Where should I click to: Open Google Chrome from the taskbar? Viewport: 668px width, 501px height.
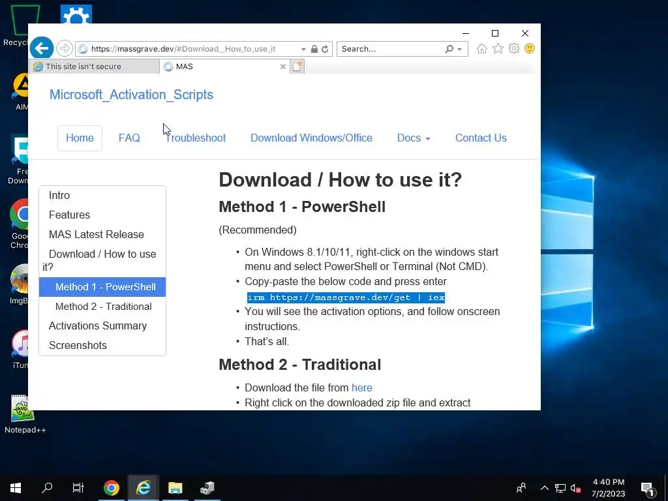[x=111, y=488]
